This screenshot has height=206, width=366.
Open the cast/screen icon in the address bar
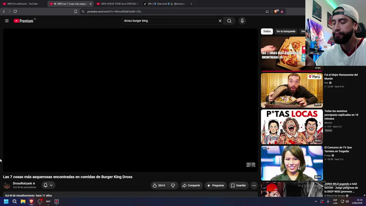click(x=267, y=11)
